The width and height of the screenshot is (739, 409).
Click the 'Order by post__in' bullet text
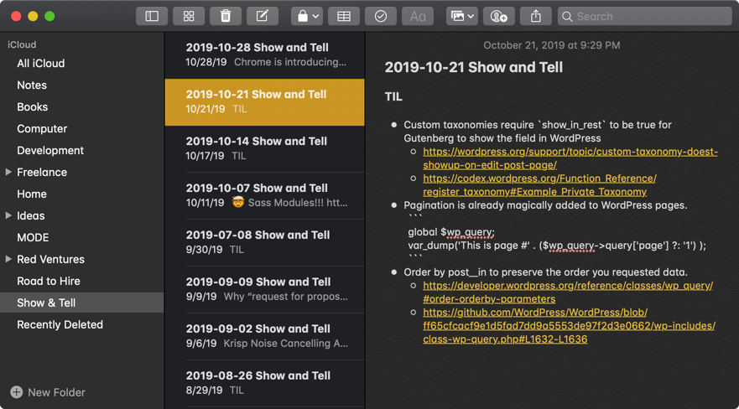point(545,272)
